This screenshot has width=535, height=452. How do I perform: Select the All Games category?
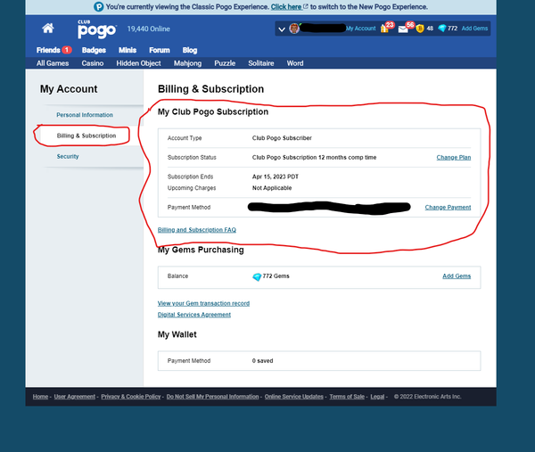point(53,63)
